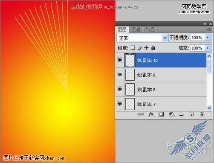Hide layer 线 副本 9

coord(120,75)
